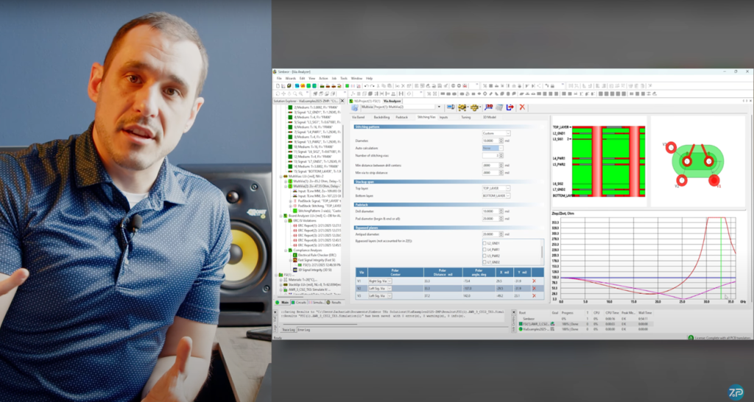The height and width of the screenshot is (402, 754).
Task: Delete stitching via V1 row
Action: point(534,281)
